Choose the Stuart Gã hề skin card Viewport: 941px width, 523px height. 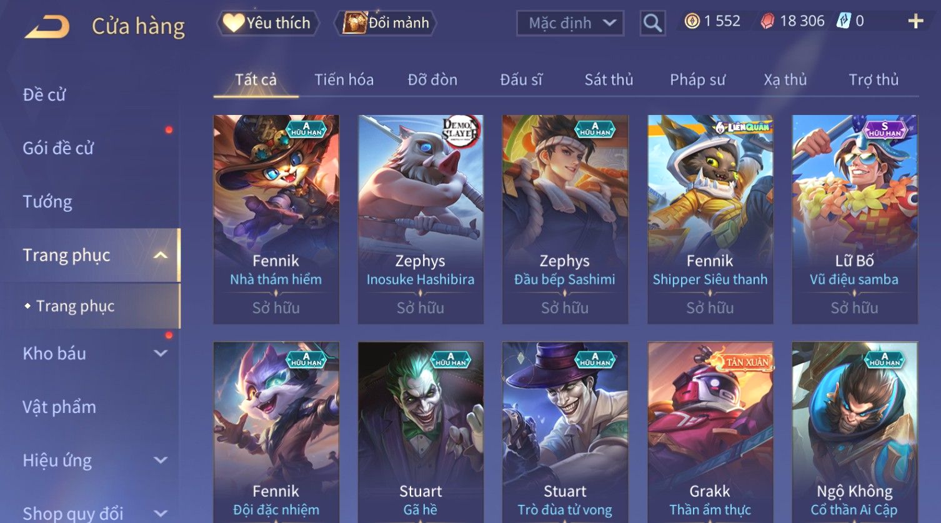pyautogui.click(x=421, y=432)
